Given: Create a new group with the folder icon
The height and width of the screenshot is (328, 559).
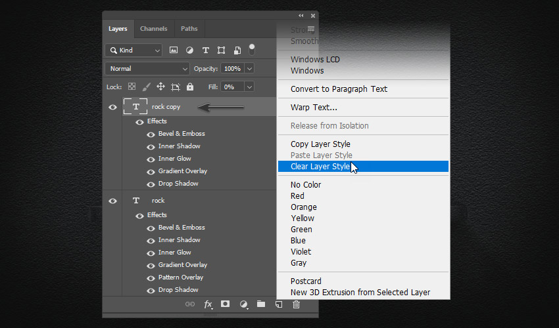Looking at the screenshot, I should coord(261,304).
